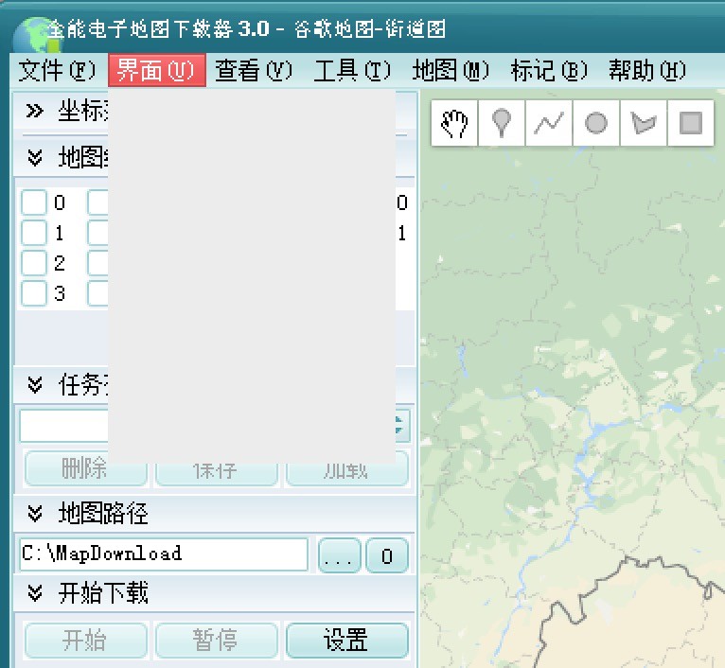Check the level 2 checkbox
Image resolution: width=725 pixels, height=668 pixels.
coord(34,263)
